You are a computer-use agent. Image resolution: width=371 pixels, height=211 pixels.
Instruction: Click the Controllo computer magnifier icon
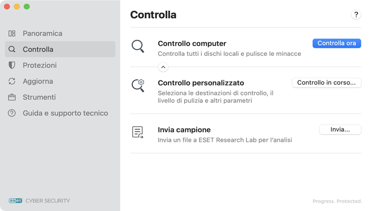(x=138, y=47)
